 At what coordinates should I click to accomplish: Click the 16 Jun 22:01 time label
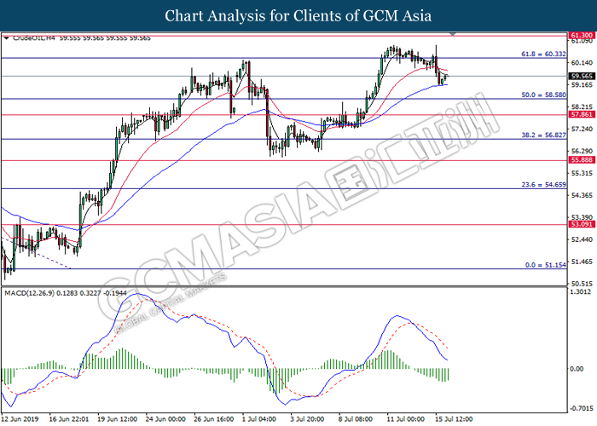[x=69, y=419]
